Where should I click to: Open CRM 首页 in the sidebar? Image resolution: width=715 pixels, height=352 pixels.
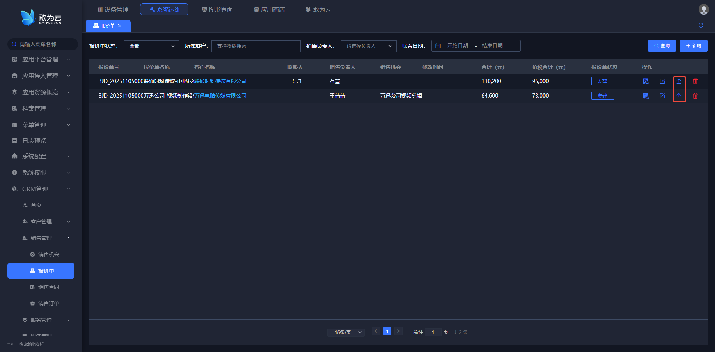[x=41, y=205]
